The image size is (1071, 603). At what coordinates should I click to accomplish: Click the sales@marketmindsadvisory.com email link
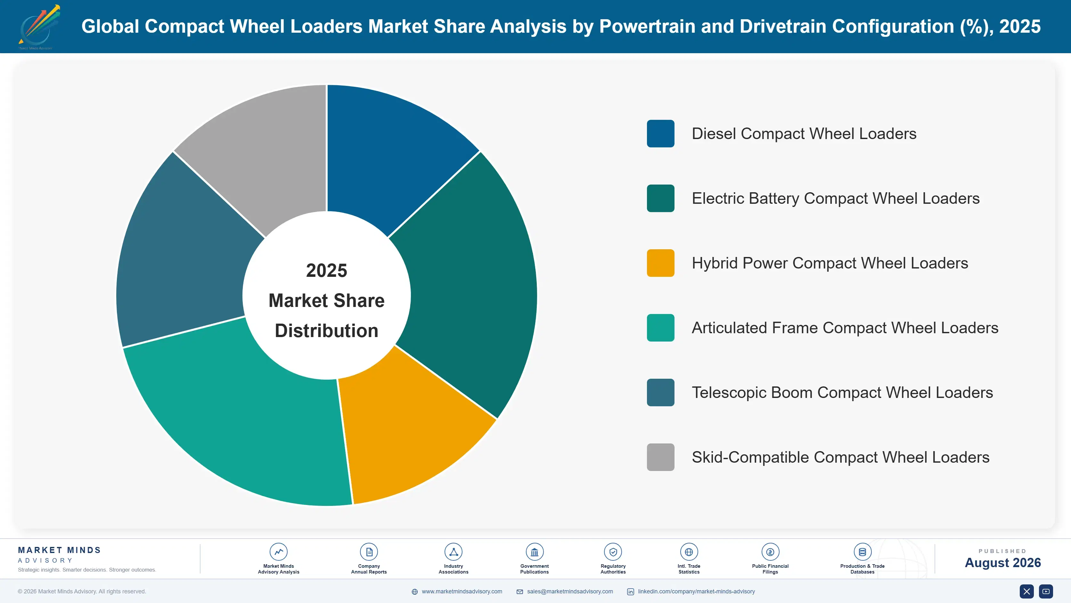tap(570, 591)
